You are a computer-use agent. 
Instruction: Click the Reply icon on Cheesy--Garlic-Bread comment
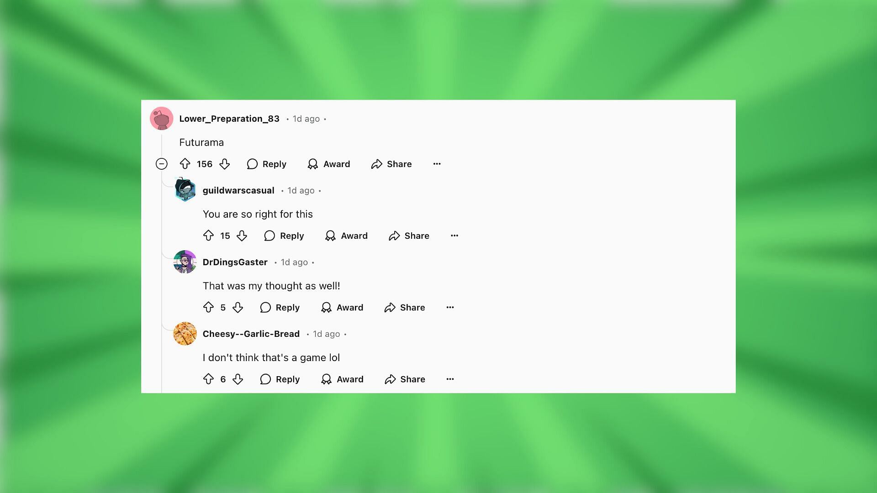(x=265, y=378)
